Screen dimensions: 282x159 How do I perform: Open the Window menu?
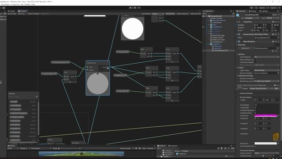click(x=27, y=4)
